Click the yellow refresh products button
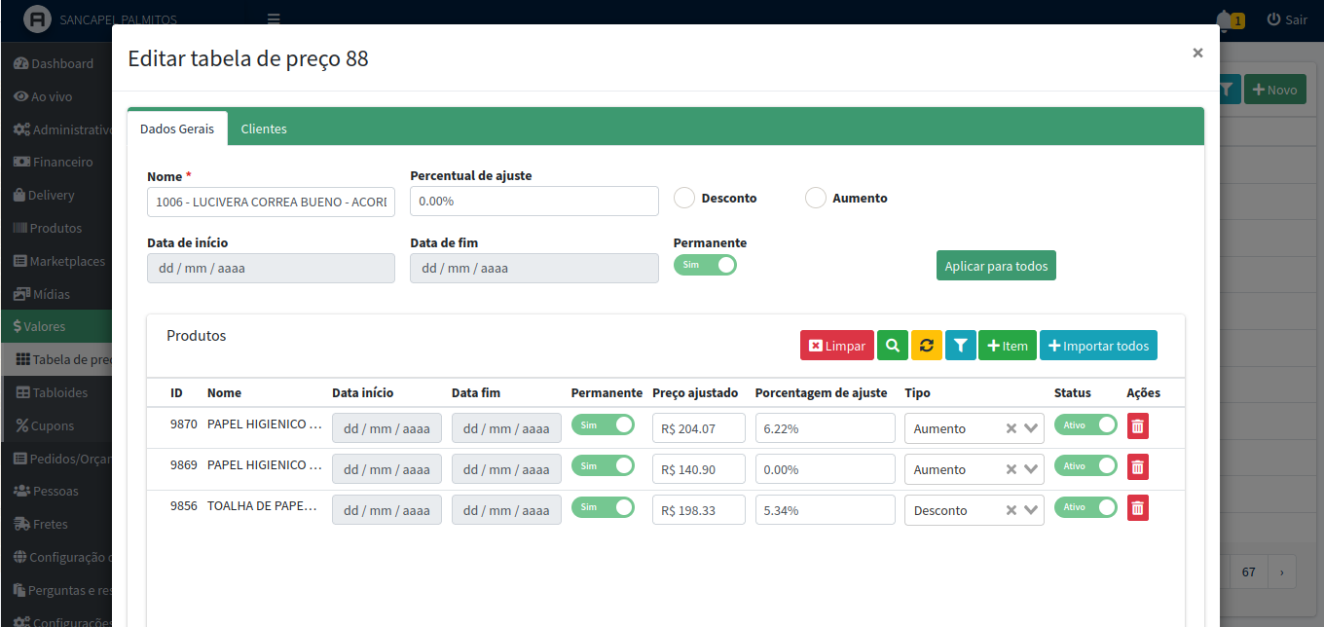Screen dimensions: 1324x627 [927, 346]
